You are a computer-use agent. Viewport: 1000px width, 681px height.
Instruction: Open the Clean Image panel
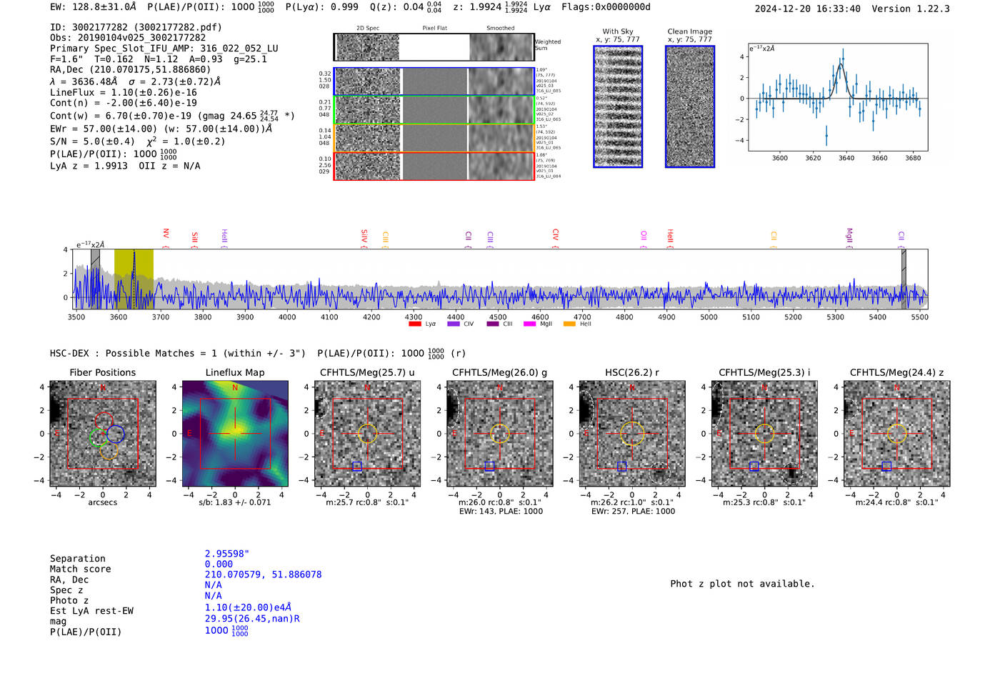[690, 106]
